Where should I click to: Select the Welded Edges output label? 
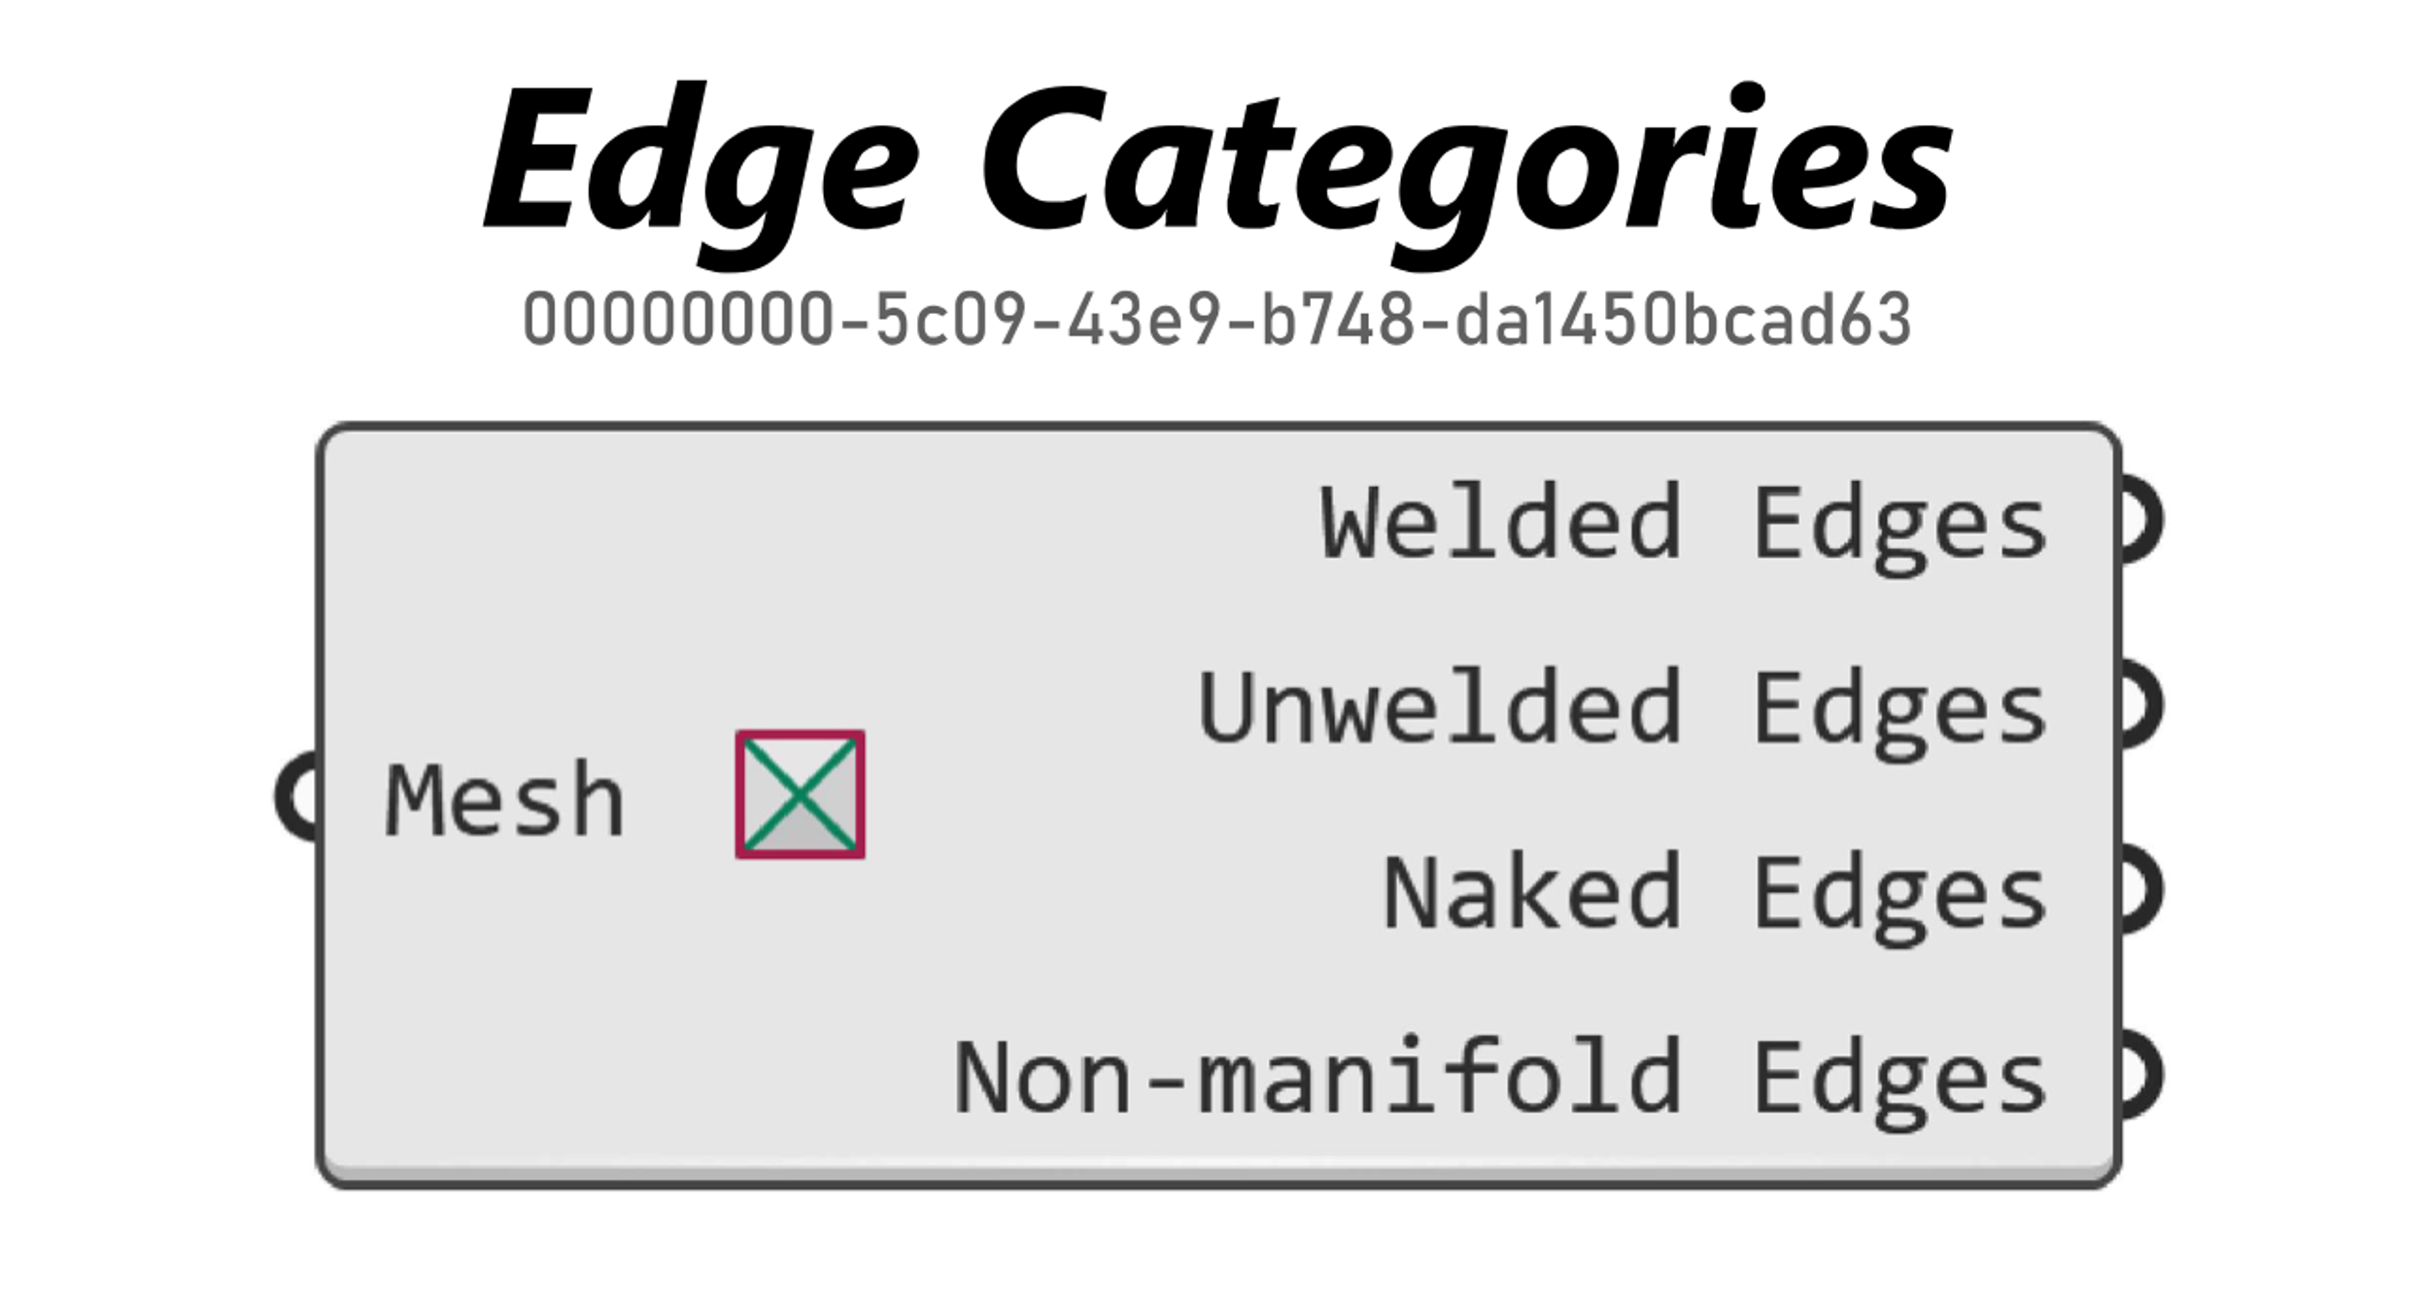[1684, 524]
